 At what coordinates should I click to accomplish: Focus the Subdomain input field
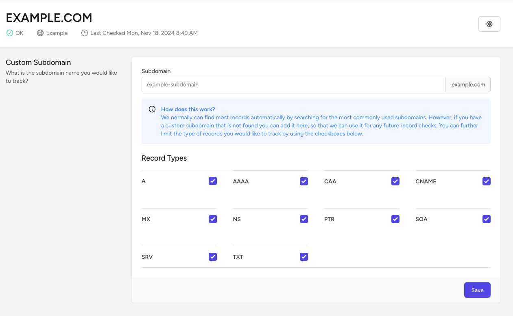(x=293, y=85)
